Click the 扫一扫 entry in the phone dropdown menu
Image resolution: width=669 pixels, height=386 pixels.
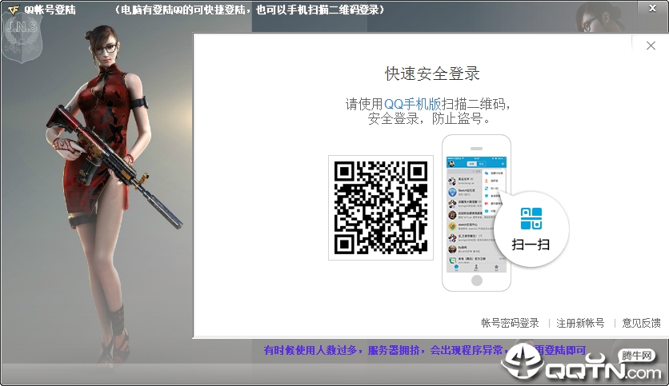point(494,189)
